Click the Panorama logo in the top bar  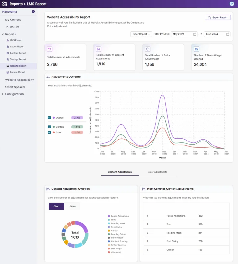pyautogui.click(x=4, y=4)
